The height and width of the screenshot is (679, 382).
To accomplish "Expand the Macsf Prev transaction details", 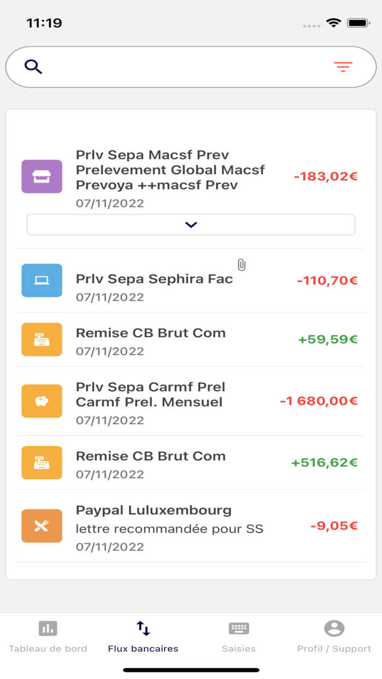I will point(191,224).
